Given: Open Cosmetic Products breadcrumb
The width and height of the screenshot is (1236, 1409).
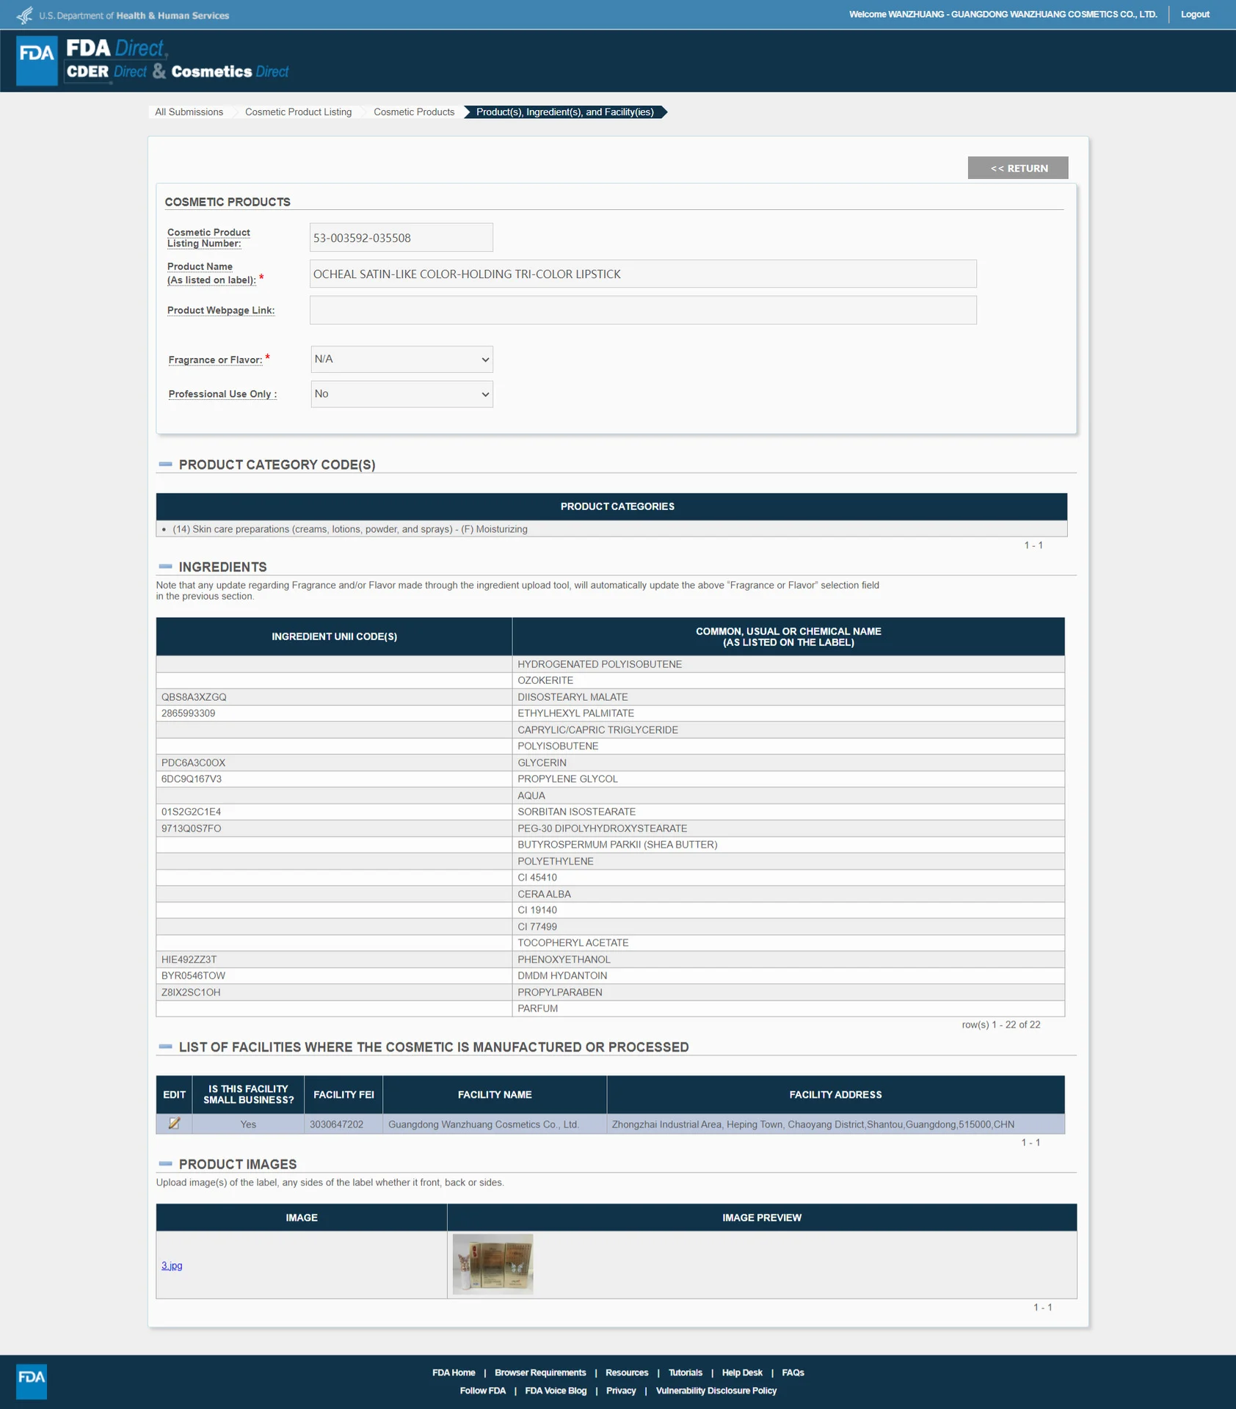Looking at the screenshot, I should coord(414,112).
